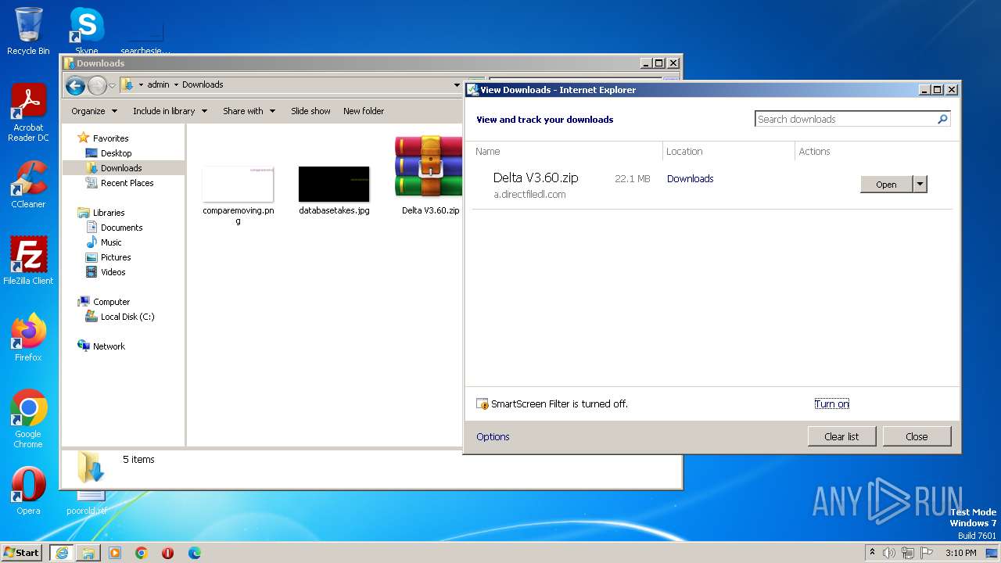The image size is (1001, 563).
Task: Open Acrobat Reader DC desktop shortcut
Action: pos(28,113)
